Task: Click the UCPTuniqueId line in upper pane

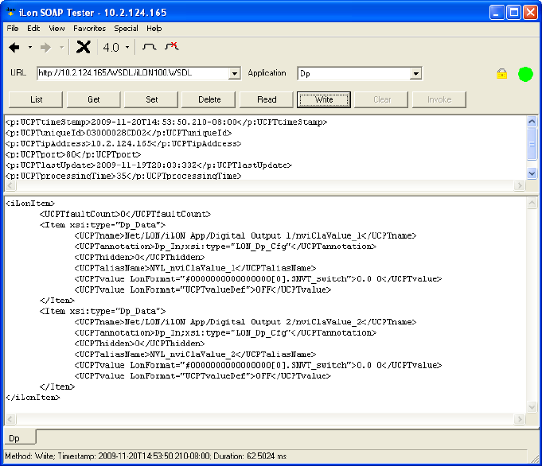Action: click(119, 133)
